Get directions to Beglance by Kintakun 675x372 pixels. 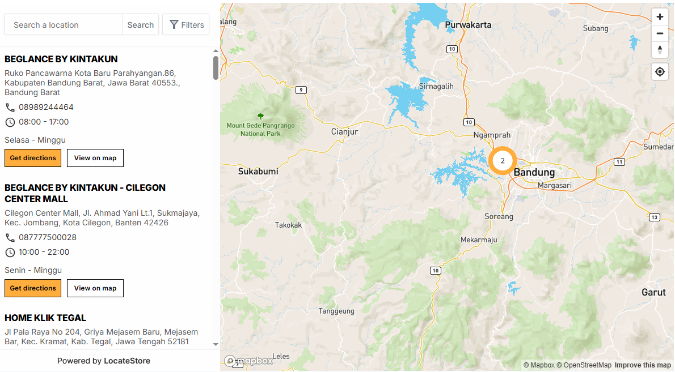[x=33, y=158]
